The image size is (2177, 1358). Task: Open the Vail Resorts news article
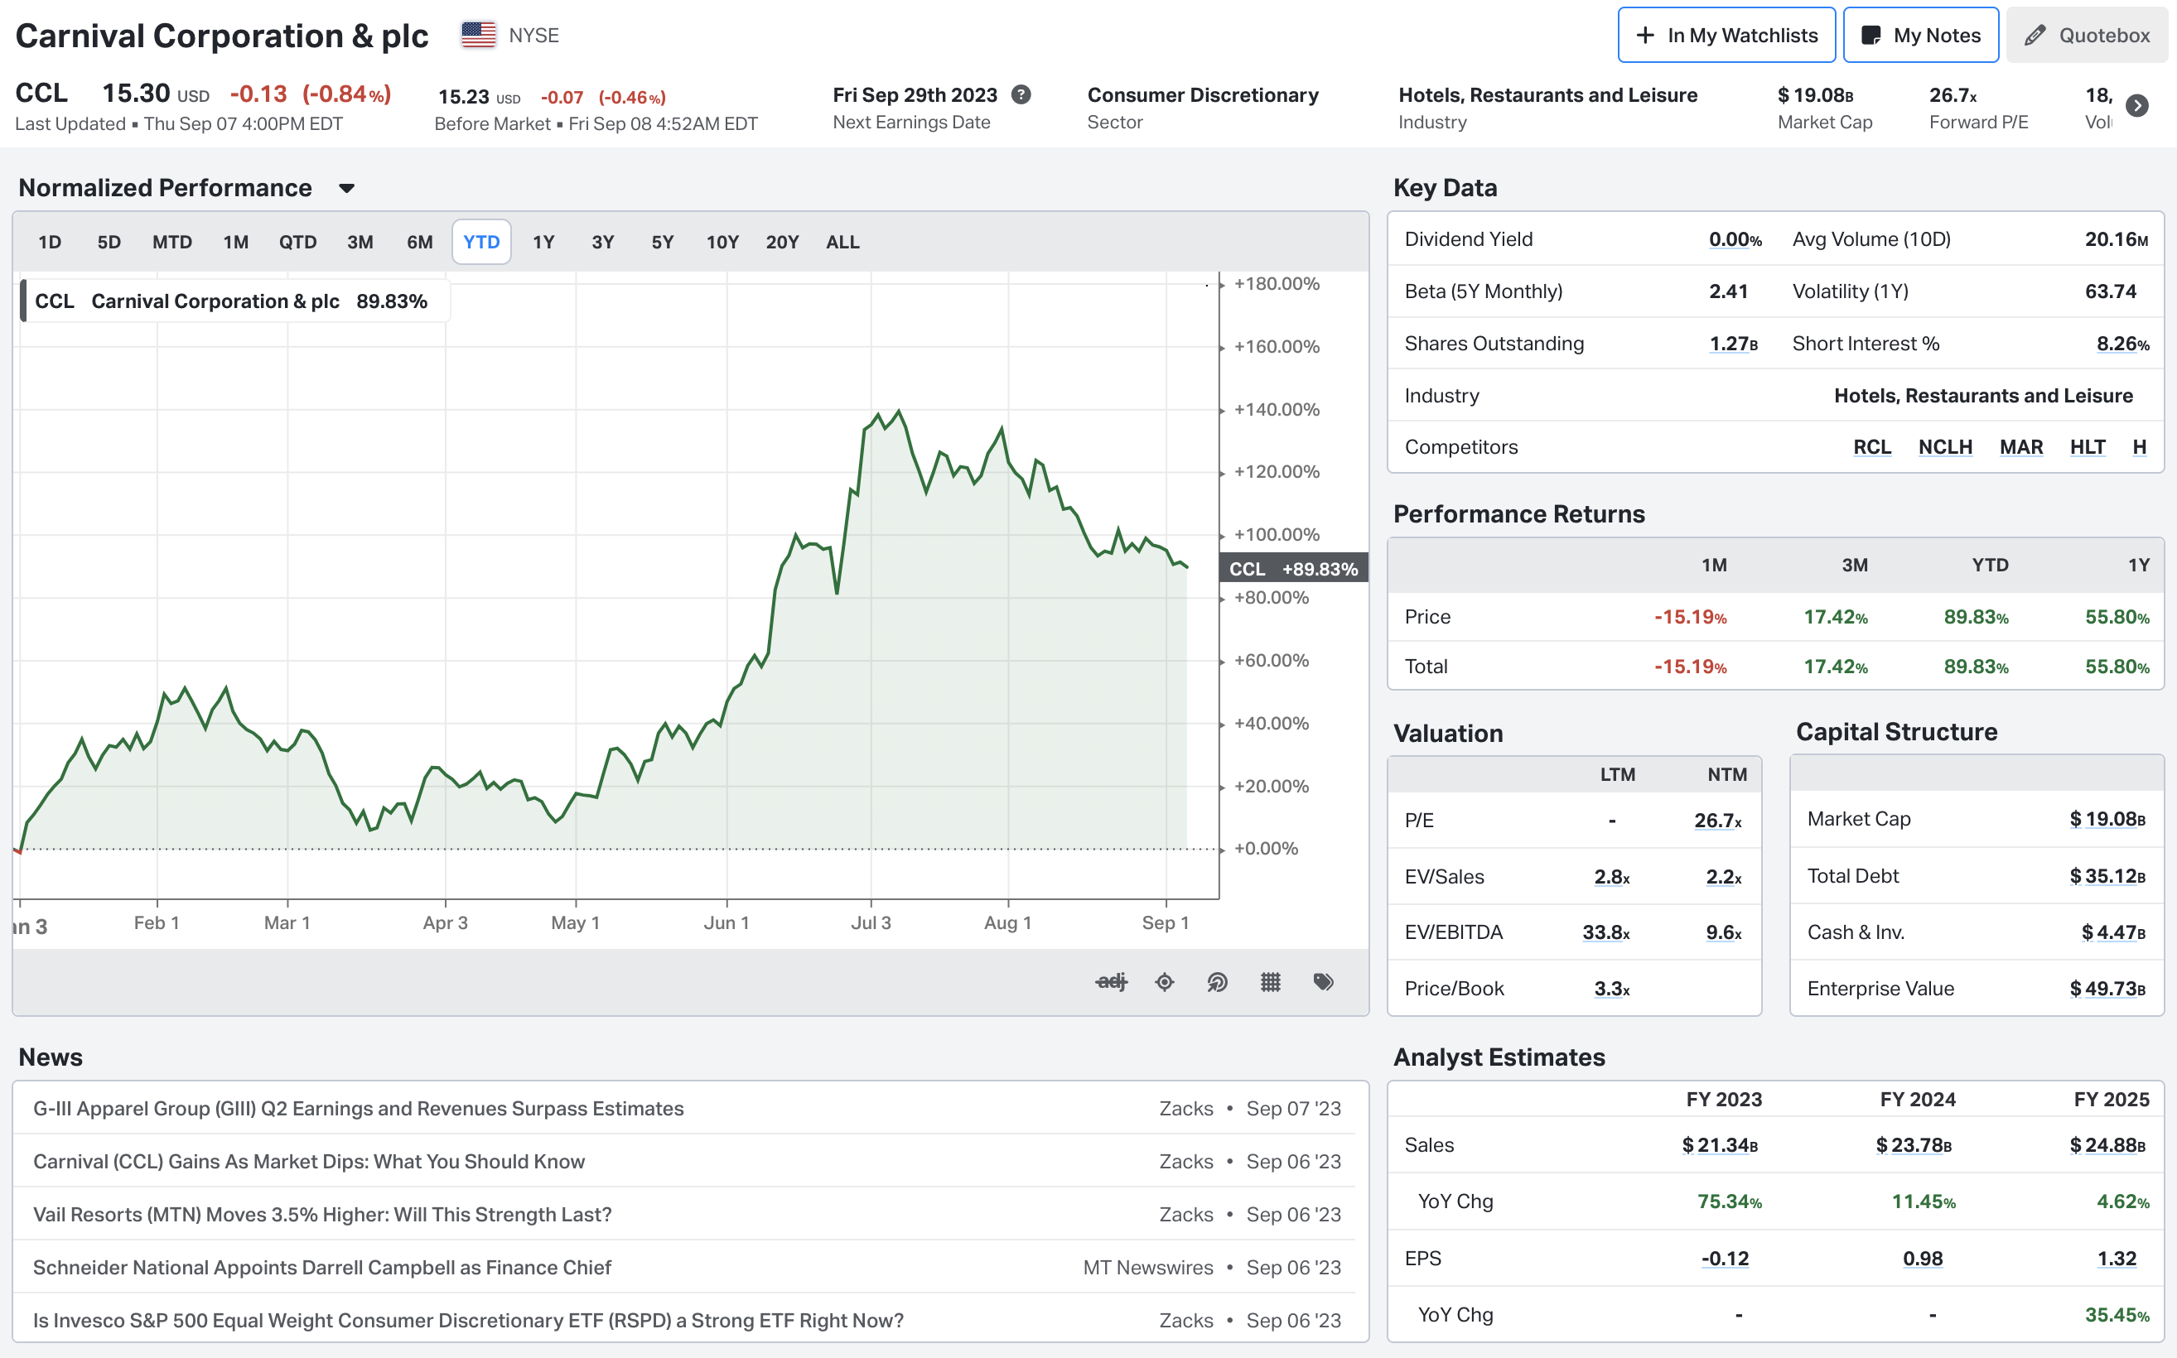[x=322, y=1214]
